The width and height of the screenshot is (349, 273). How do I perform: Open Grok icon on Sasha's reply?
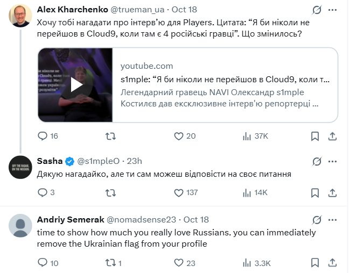(x=317, y=161)
